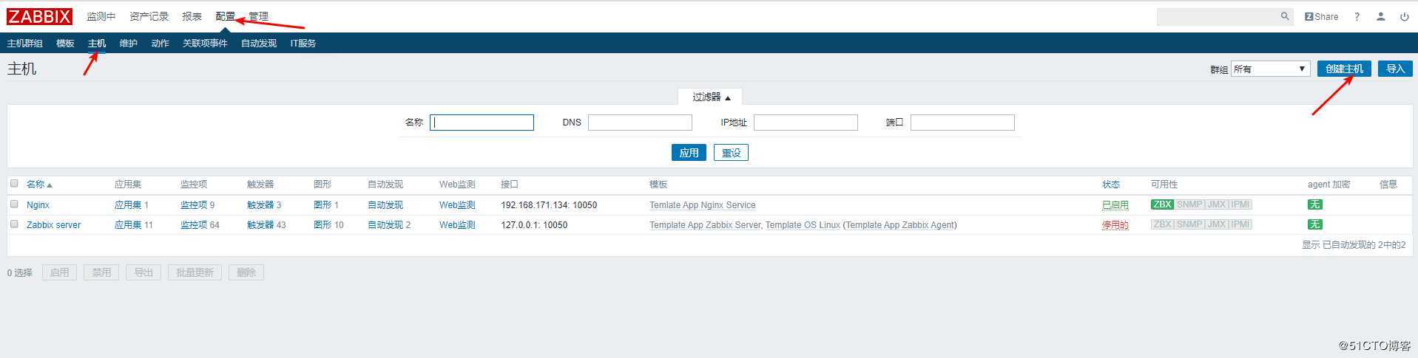
Task: Click JMX badge for Zabbix server
Action: 1217,224
